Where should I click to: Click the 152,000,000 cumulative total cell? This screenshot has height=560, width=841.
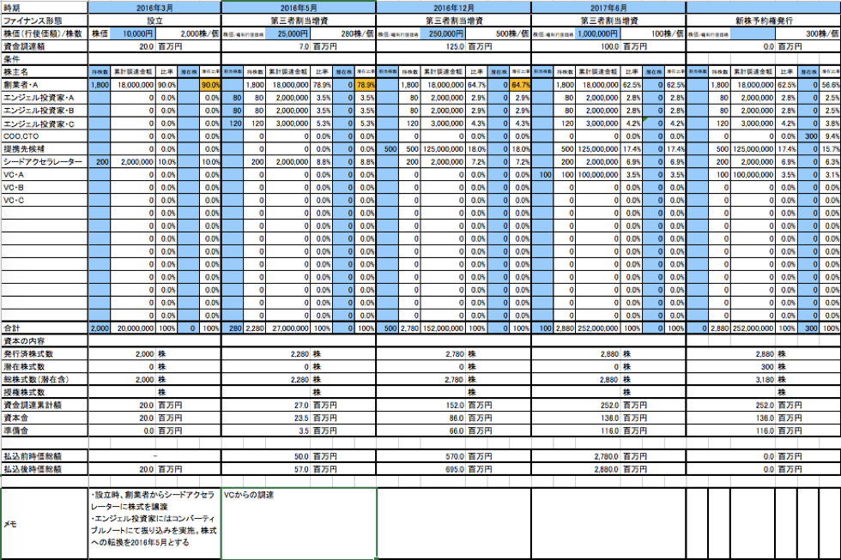click(443, 328)
